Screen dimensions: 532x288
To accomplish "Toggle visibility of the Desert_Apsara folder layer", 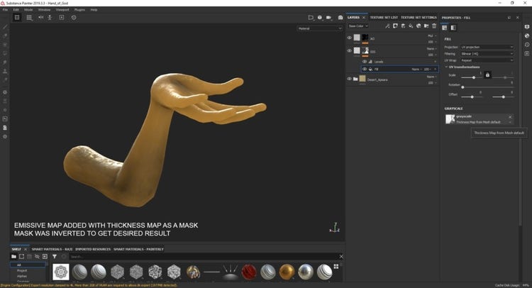I will click(350, 79).
